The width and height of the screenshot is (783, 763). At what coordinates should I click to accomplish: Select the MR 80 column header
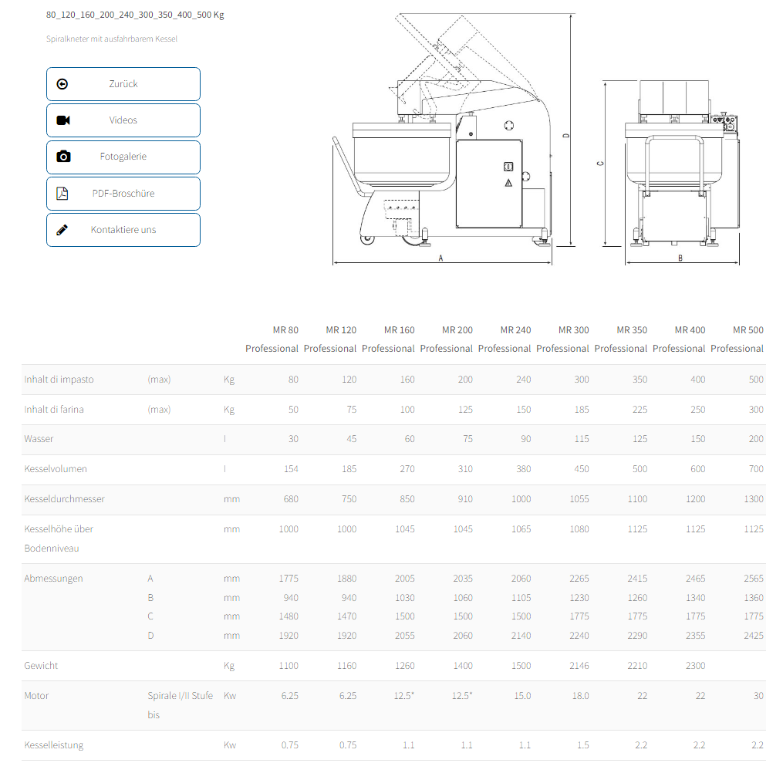[x=272, y=339]
